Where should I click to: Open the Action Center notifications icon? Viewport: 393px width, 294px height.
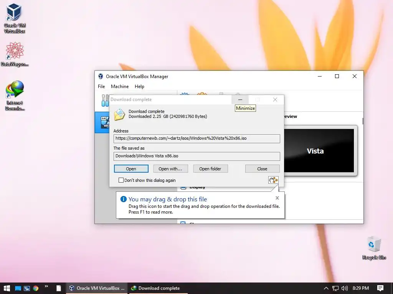pos(380,288)
